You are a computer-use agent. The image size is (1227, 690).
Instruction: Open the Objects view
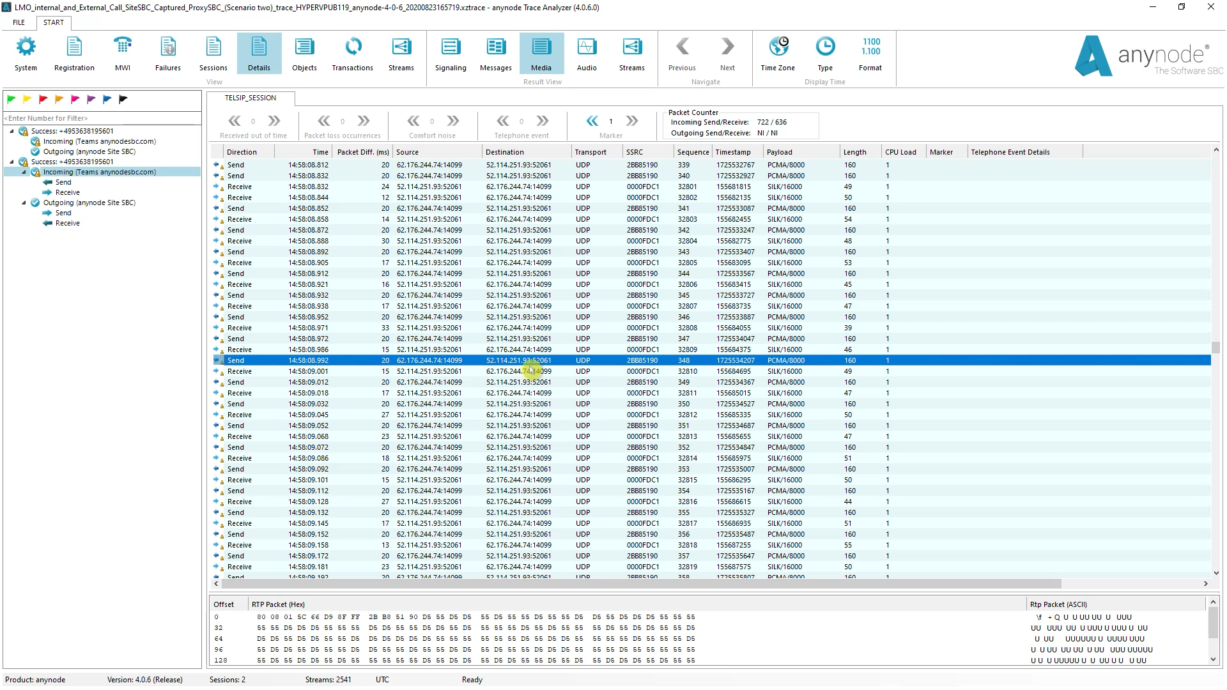coord(304,54)
